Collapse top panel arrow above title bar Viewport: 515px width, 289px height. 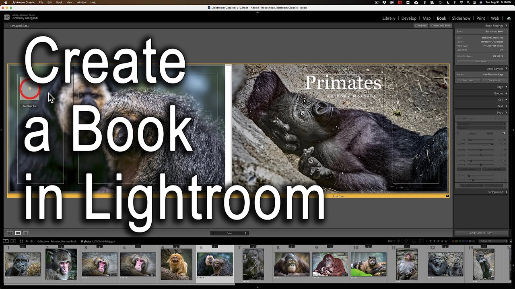click(x=257, y=12)
